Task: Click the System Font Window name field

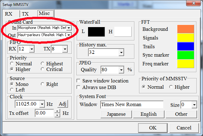Action: coord(132,105)
